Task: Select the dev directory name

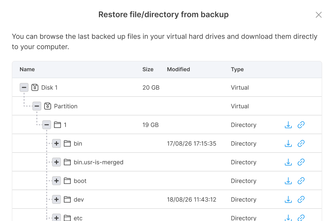Action: tap(79, 199)
